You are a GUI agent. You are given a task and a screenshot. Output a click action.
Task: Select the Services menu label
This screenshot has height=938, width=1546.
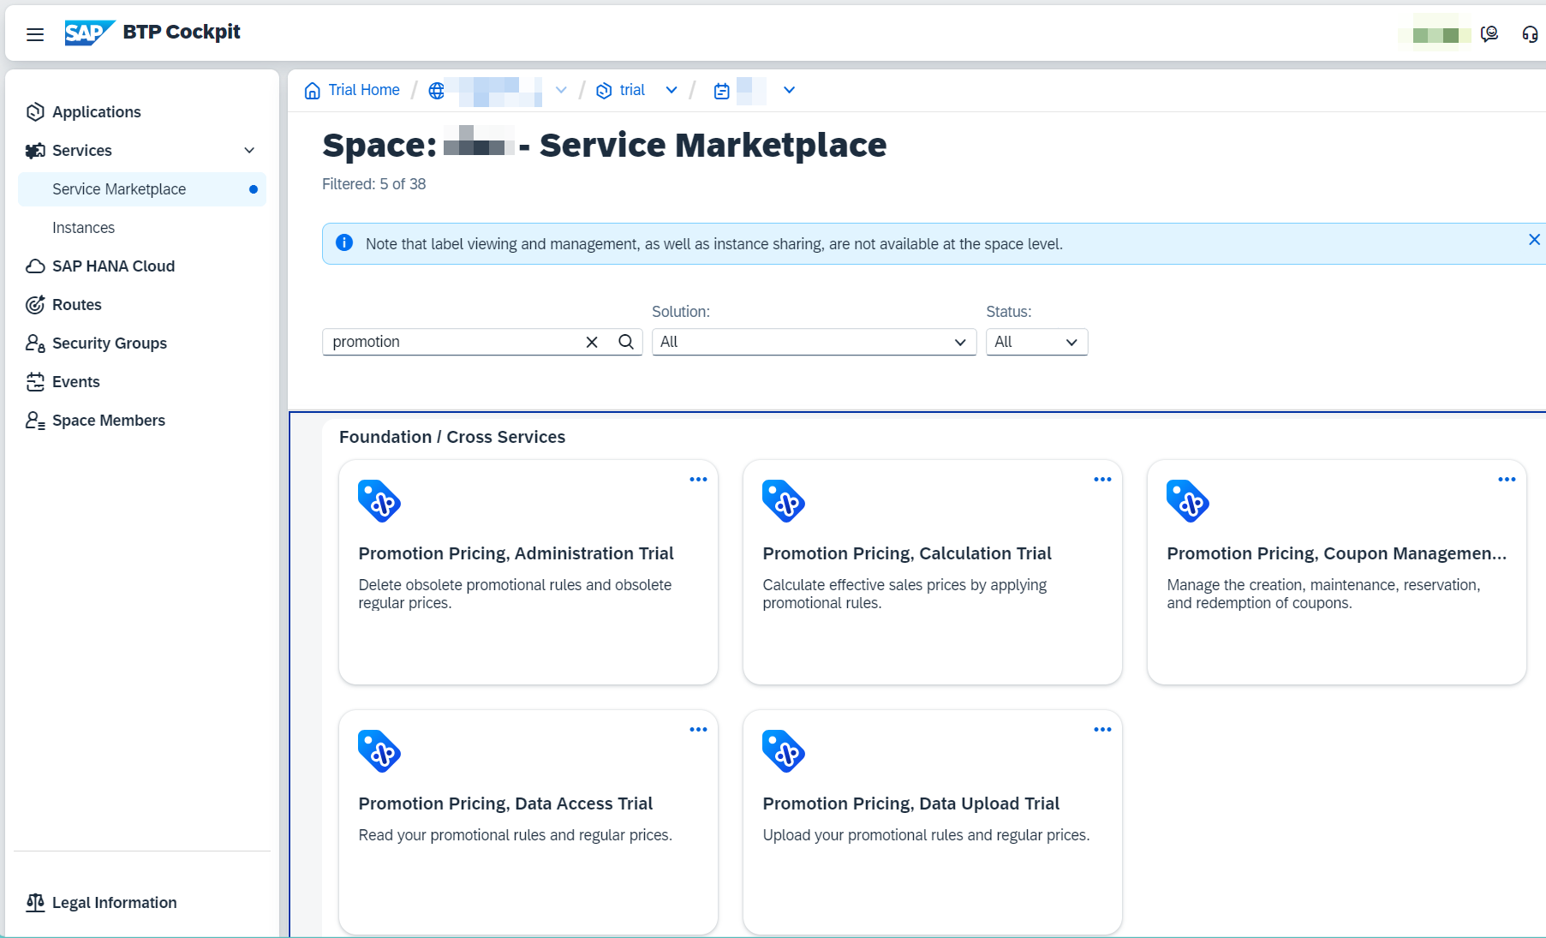tap(82, 151)
